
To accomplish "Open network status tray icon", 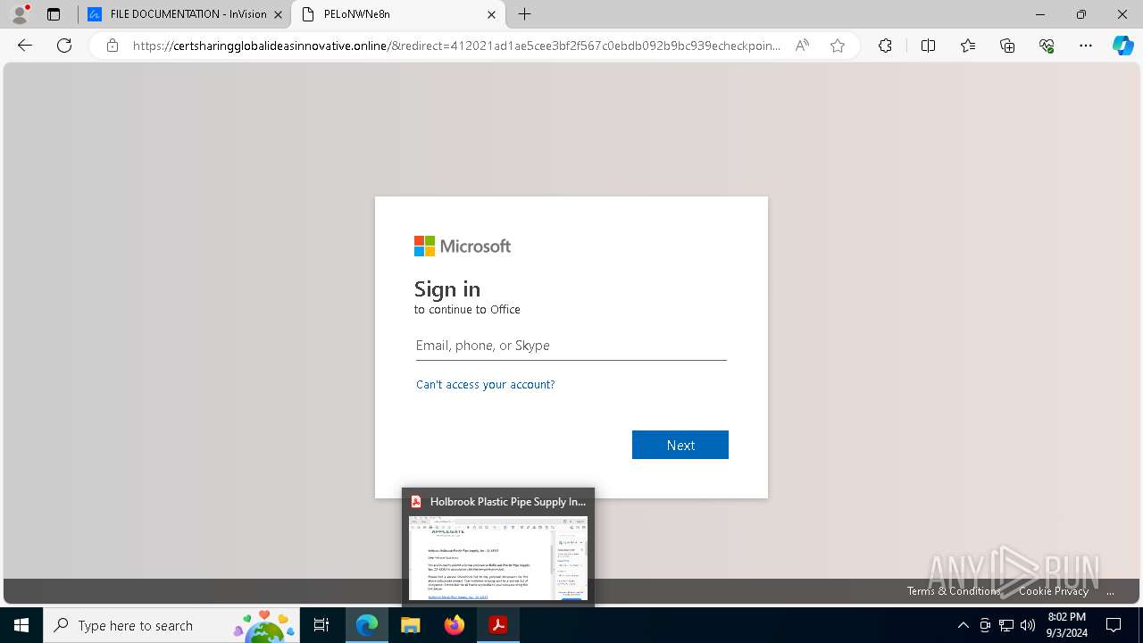I will pos(1006,625).
